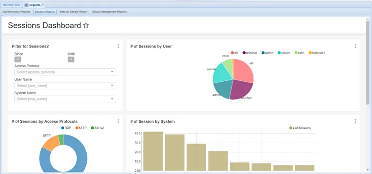Screen dimensions: 372x174
Task: Expand the User Name dropdown
Action: [65, 86]
